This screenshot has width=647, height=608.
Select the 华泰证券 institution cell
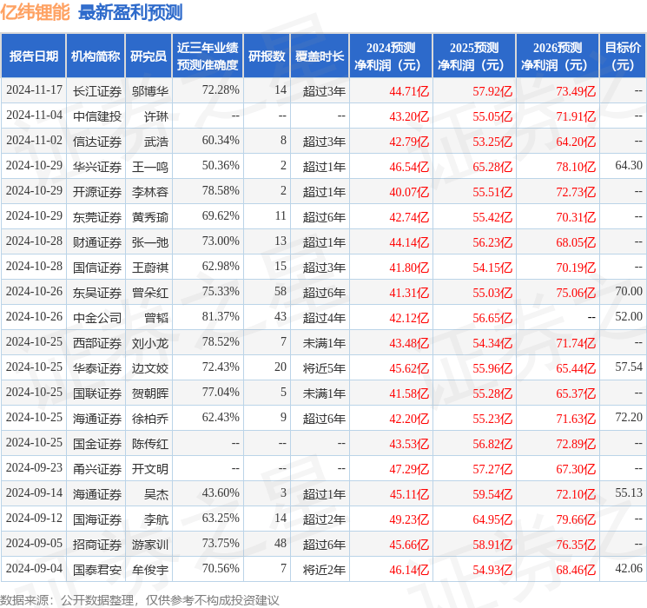pyautogui.click(x=97, y=368)
